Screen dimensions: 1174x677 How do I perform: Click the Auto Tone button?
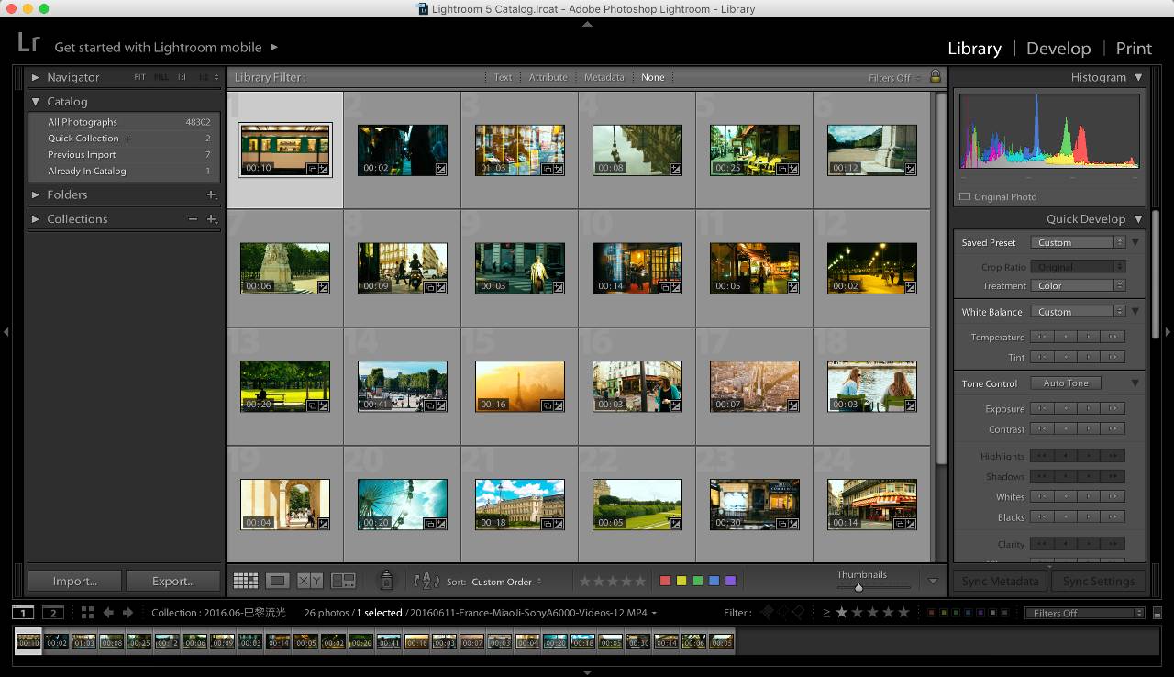click(x=1065, y=383)
